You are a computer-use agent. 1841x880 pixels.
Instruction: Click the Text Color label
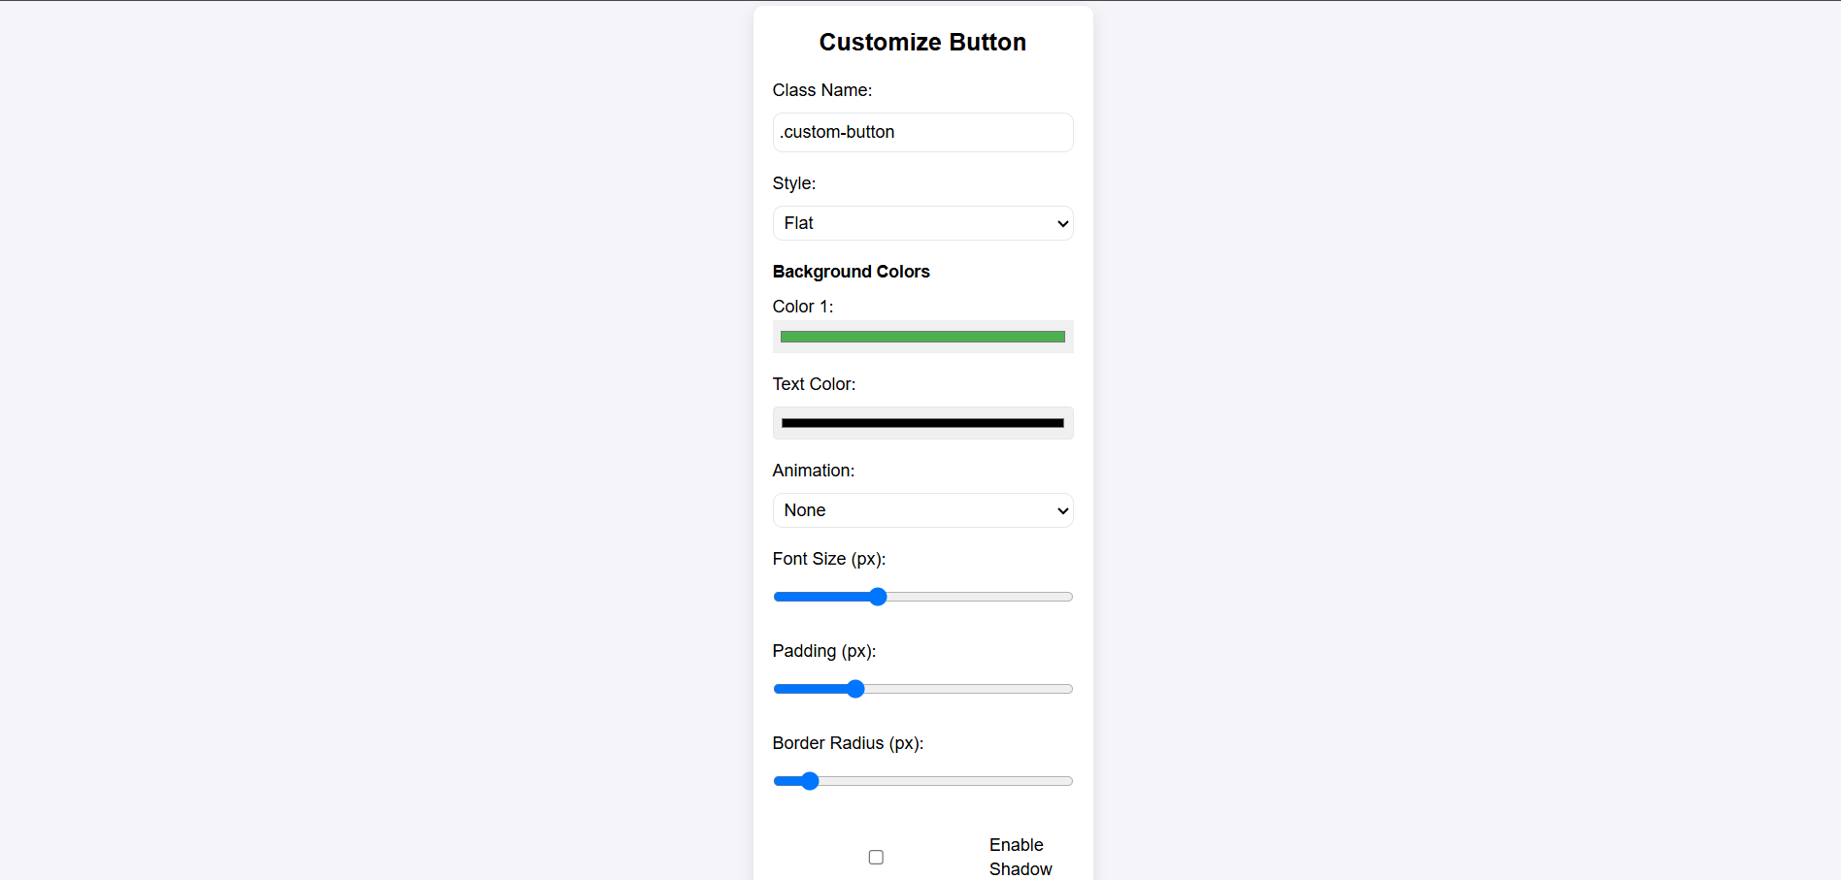[x=814, y=384]
